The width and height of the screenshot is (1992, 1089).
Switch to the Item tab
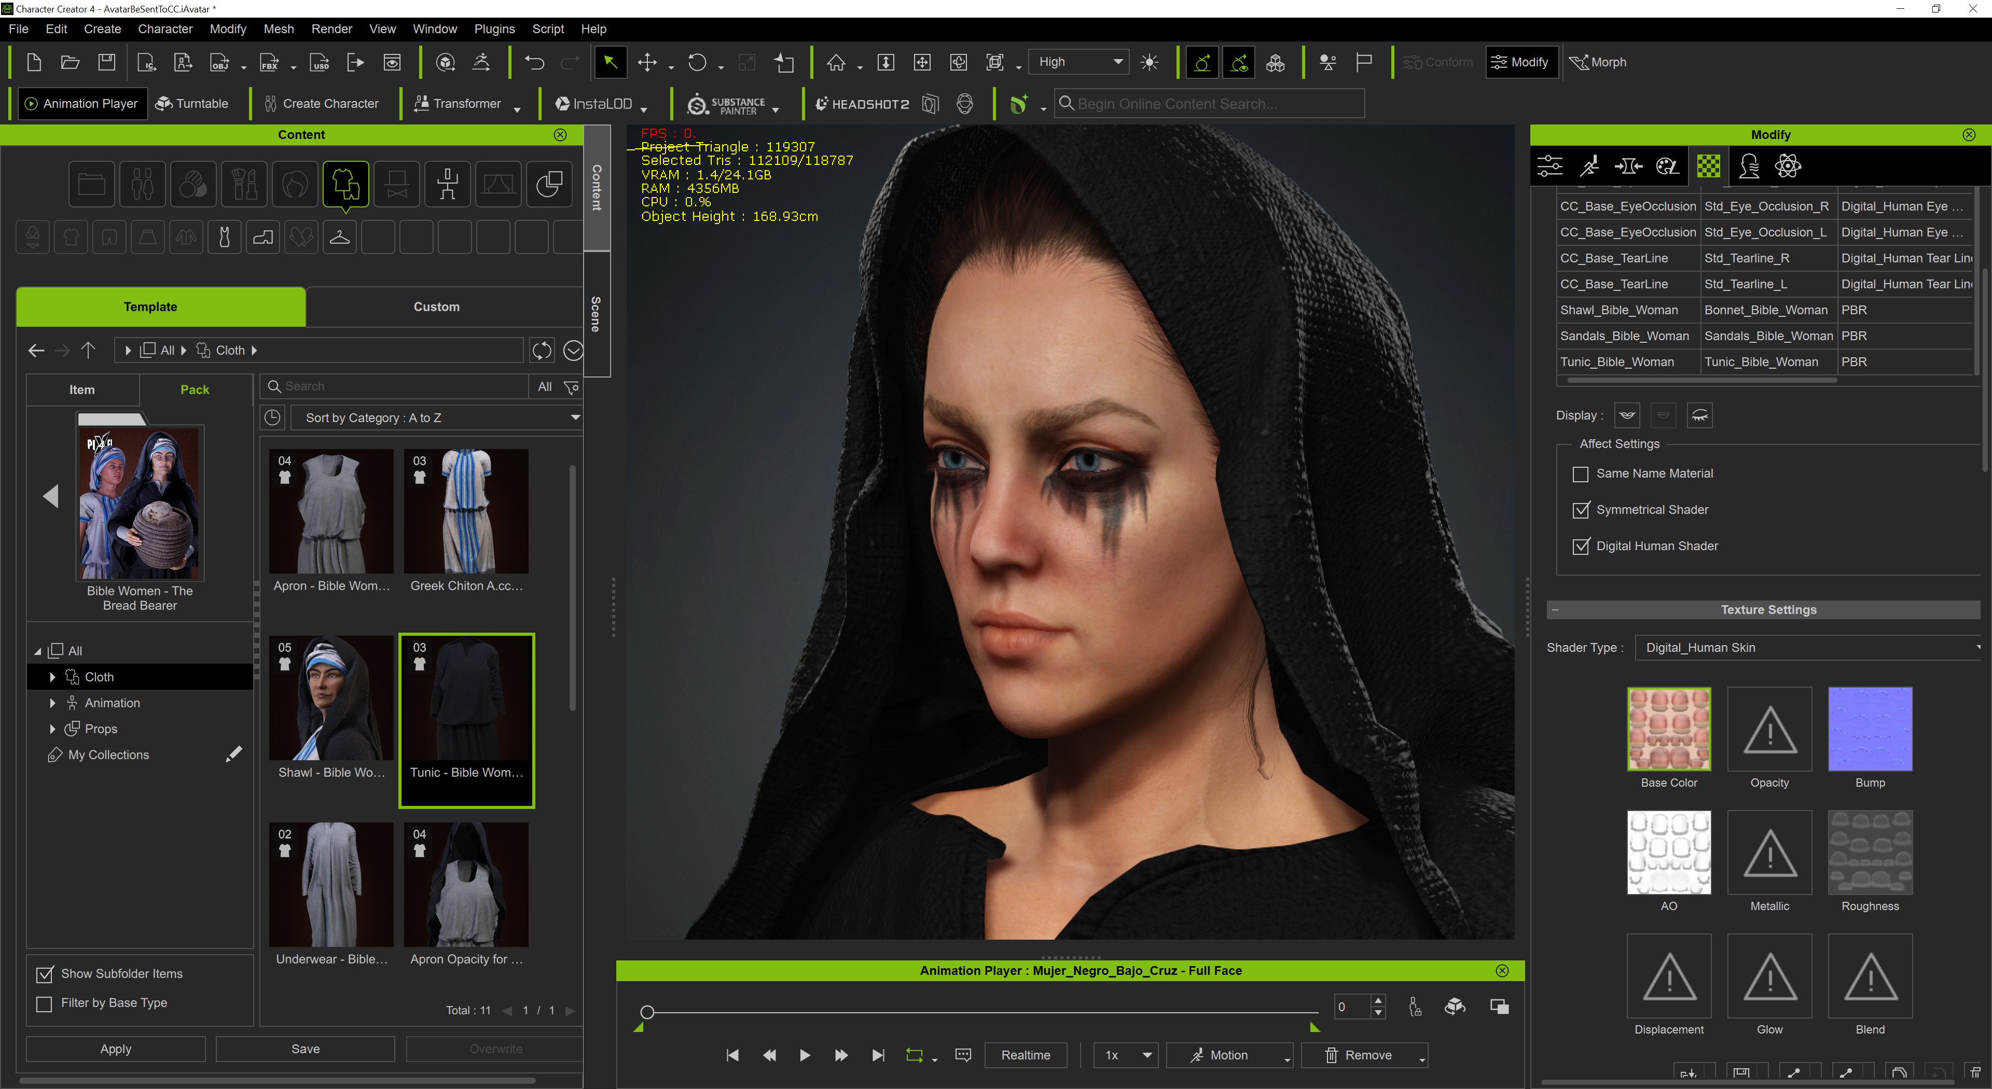(82, 389)
